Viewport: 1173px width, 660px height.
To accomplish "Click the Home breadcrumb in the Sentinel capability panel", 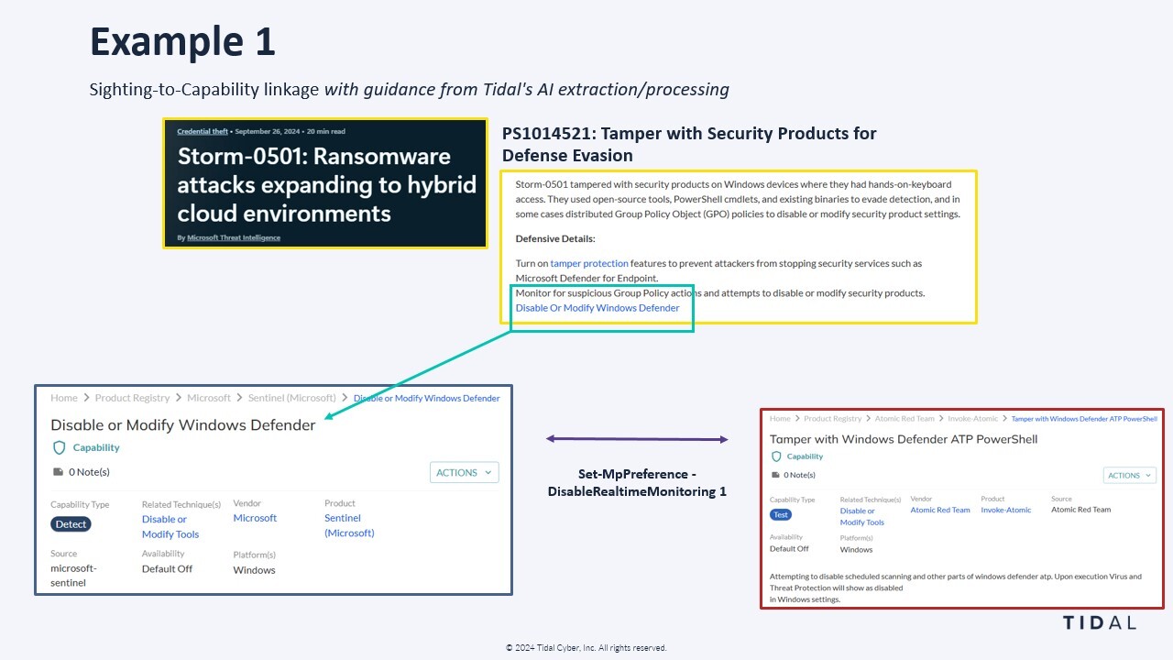I will click(64, 398).
